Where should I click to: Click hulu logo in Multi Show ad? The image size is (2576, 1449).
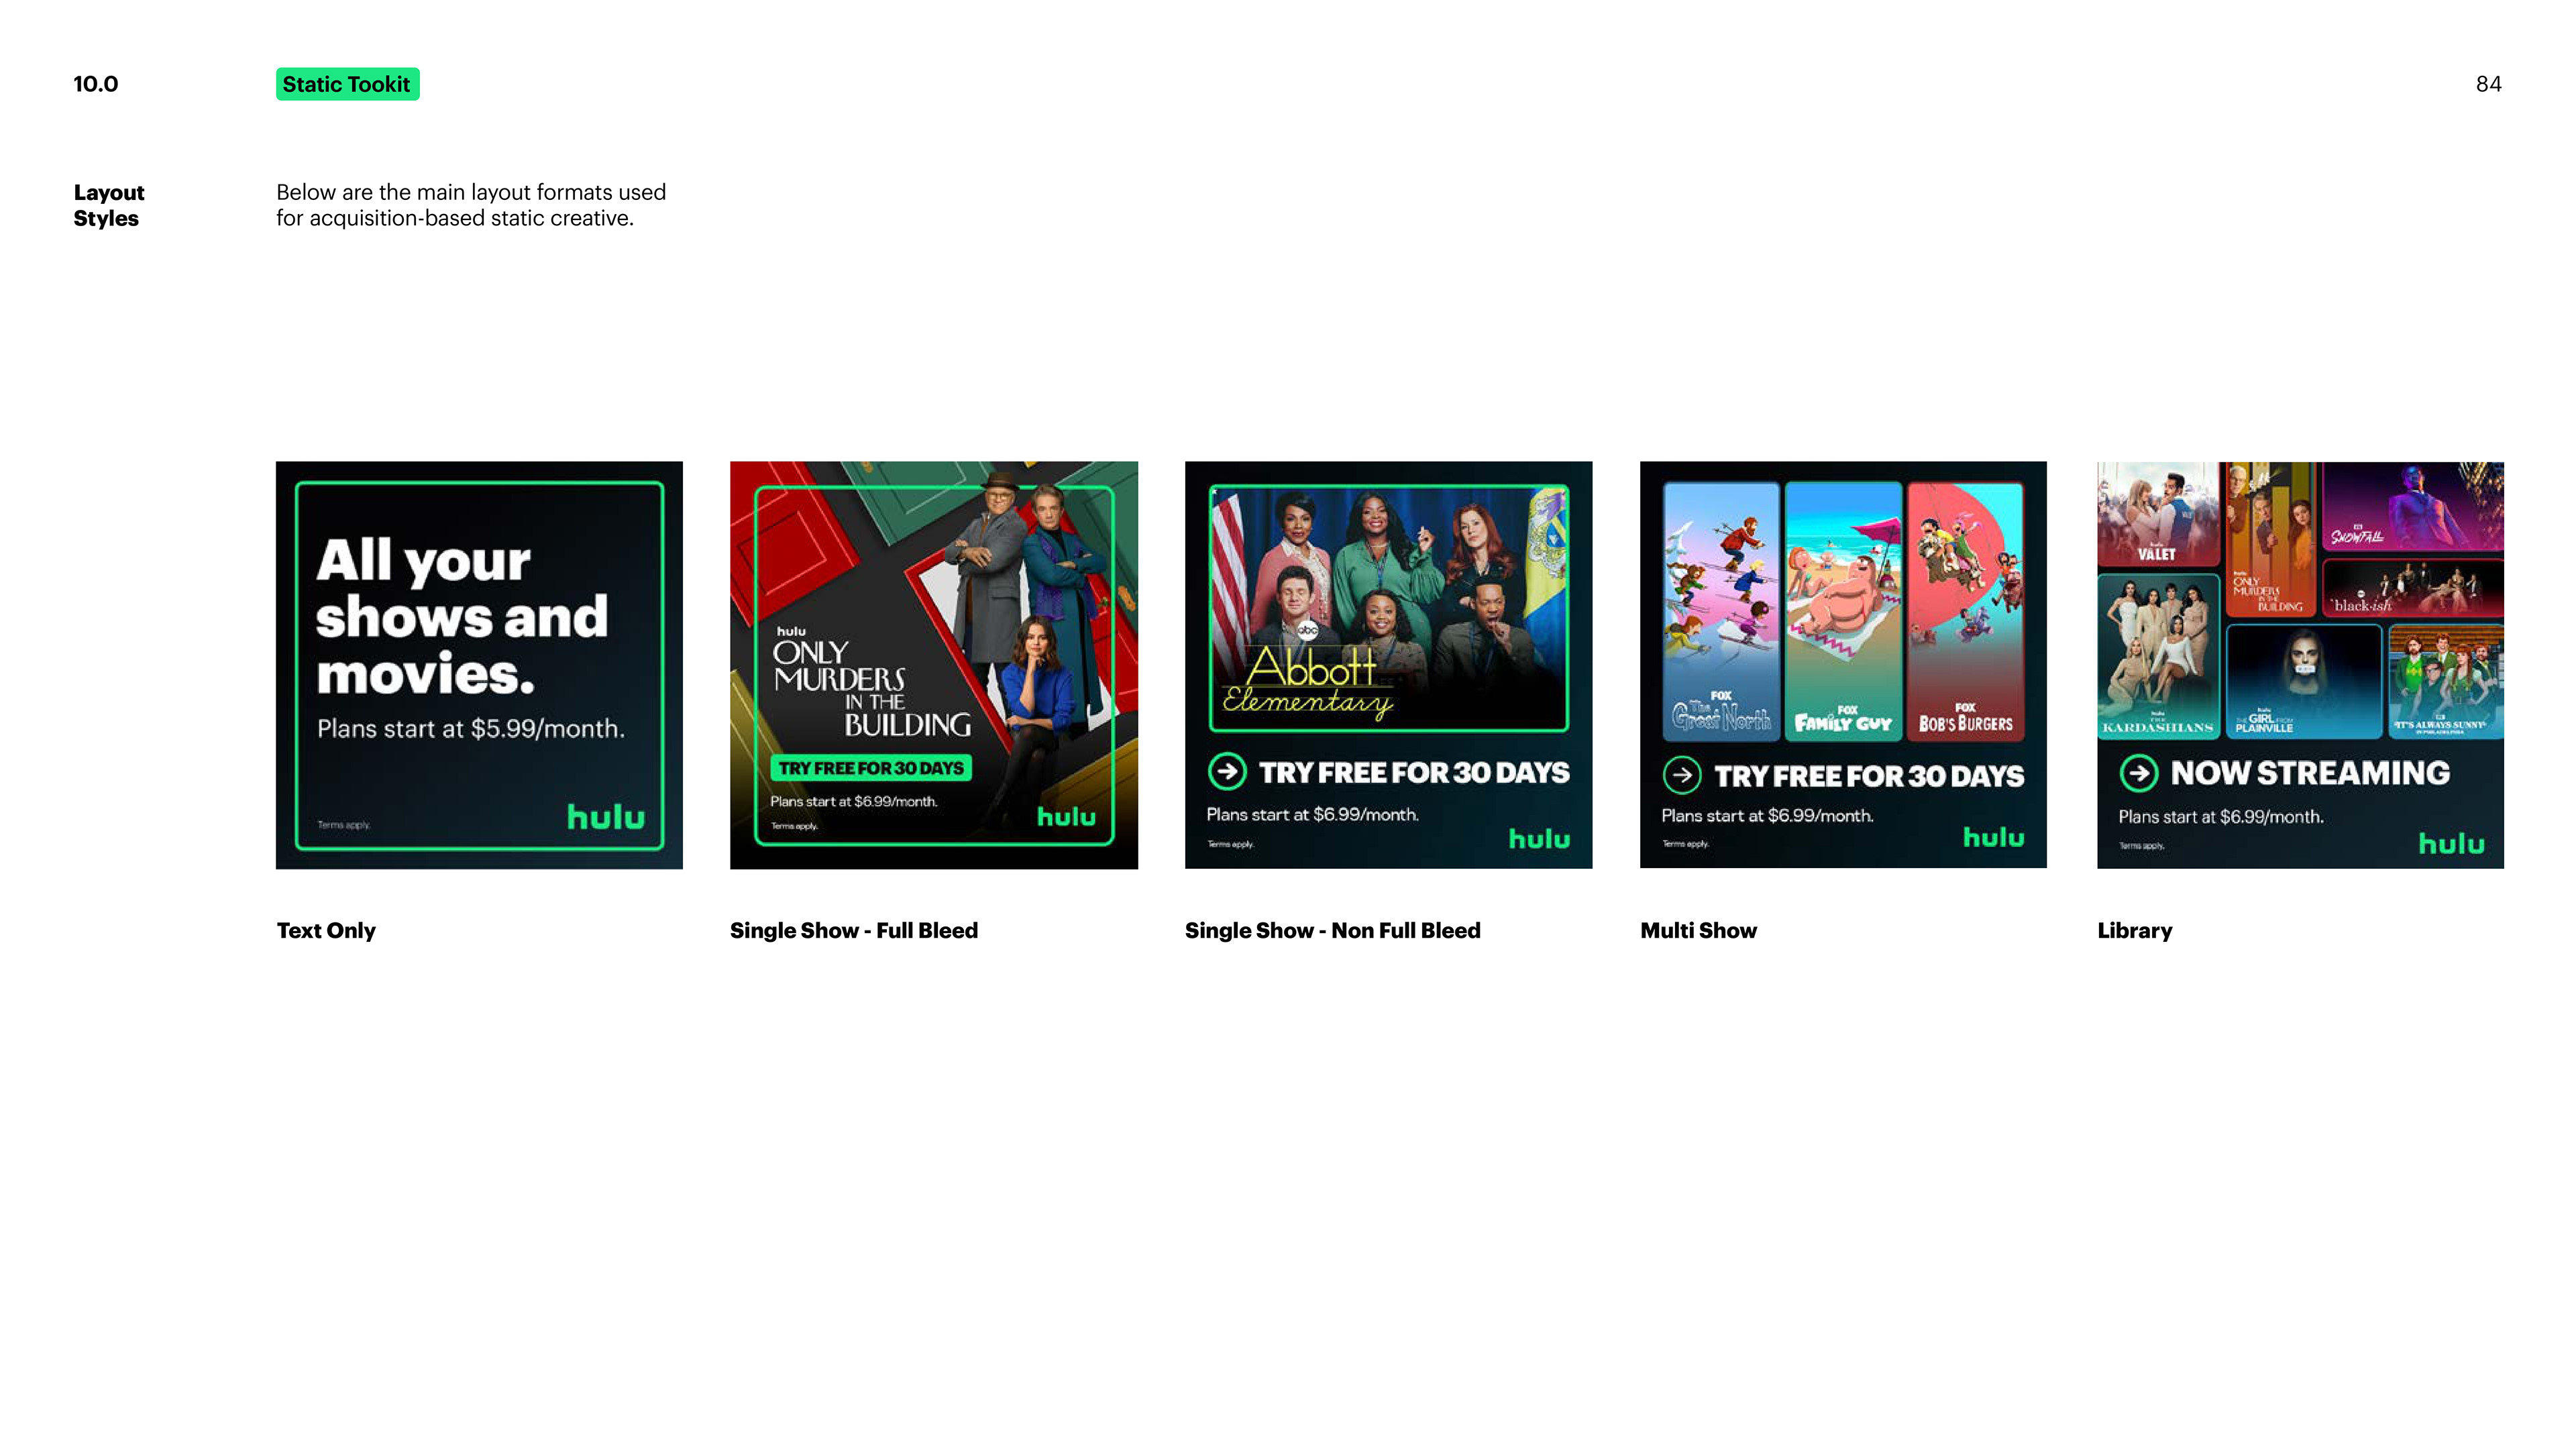(1993, 837)
